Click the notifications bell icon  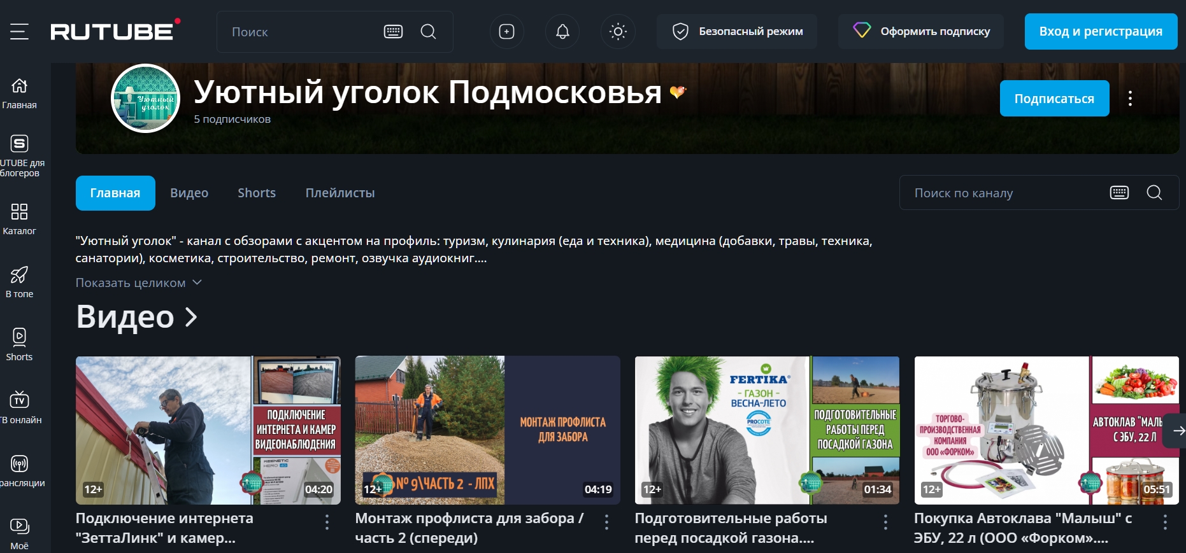562,31
